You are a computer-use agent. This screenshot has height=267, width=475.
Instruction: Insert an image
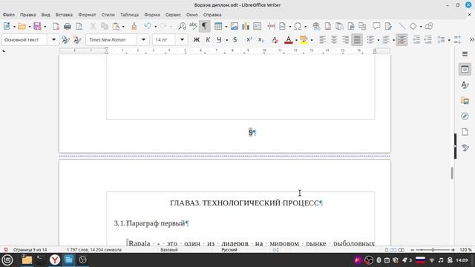tap(235, 27)
